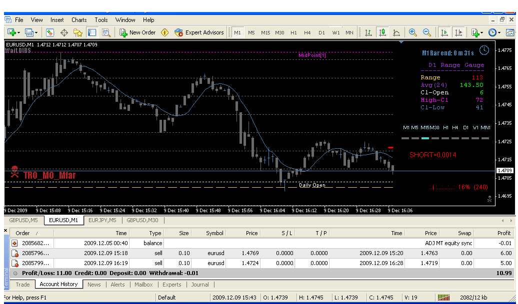Click the Data Window crosshair icon
Image resolution: width=518 pixels, height=304 pixels.
click(x=64, y=32)
